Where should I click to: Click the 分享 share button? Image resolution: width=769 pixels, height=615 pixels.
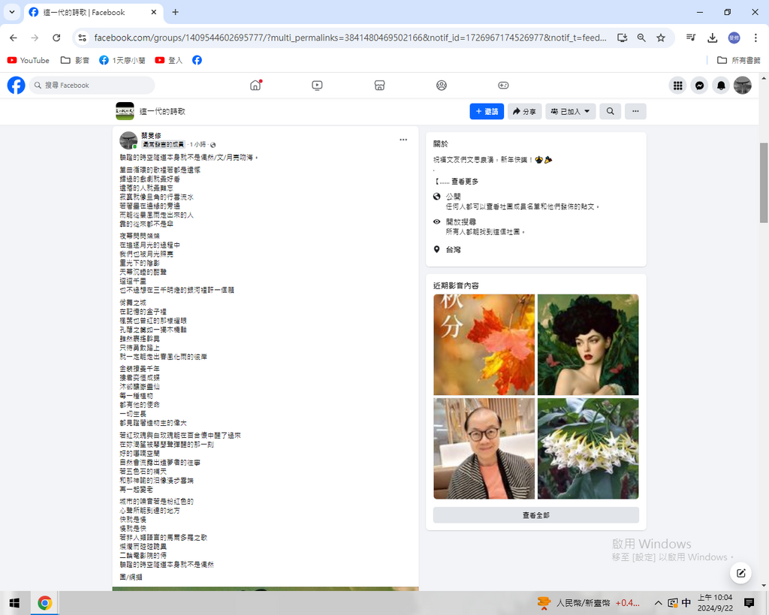pyautogui.click(x=524, y=111)
